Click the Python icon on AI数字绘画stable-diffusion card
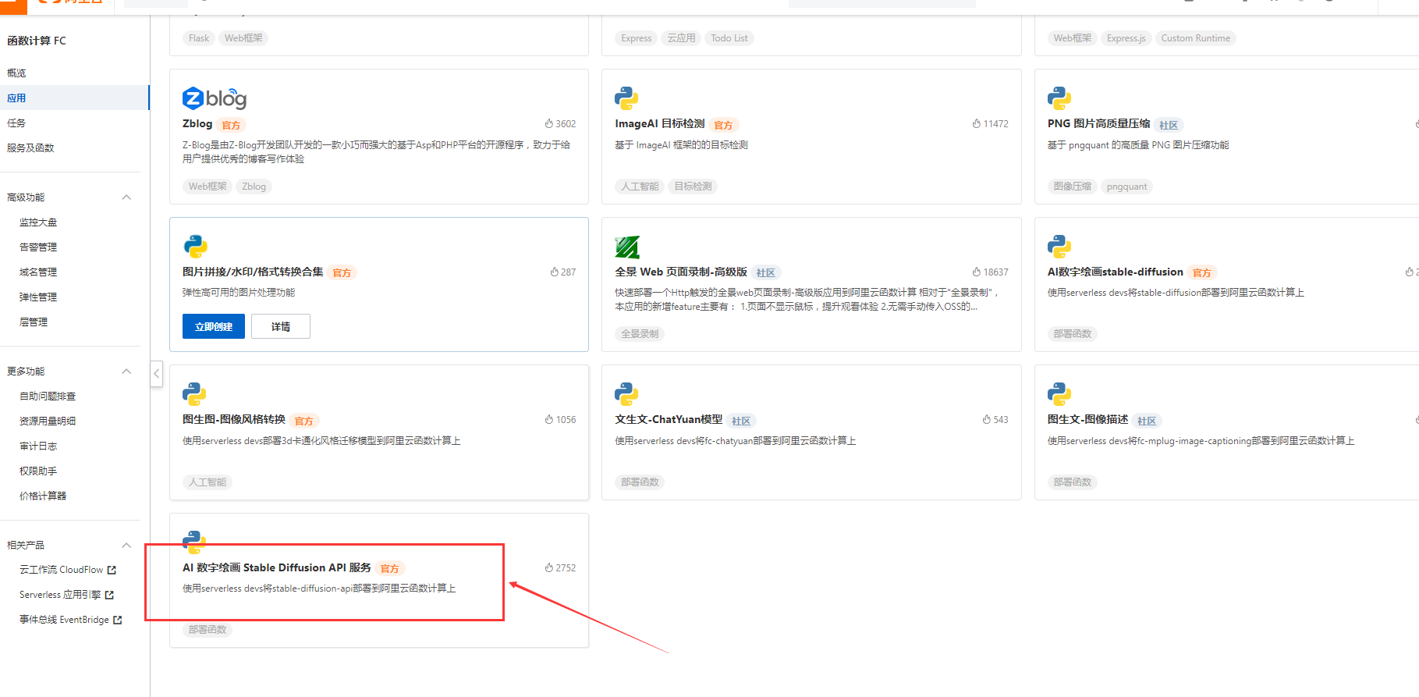 [1059, 247]
